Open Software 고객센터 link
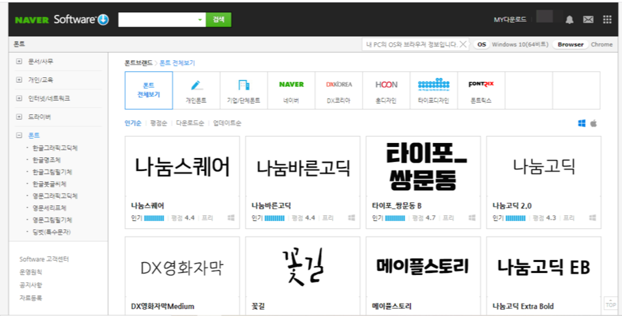The image size is (622, 316). (x=44, y=259)
